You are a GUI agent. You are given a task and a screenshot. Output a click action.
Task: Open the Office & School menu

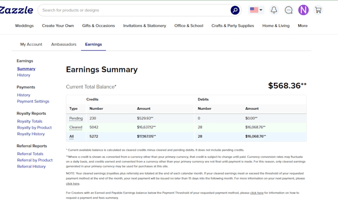(188, 26)
